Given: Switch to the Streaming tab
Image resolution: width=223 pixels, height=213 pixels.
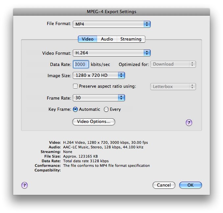Looking at the screenshot, I should coord(131,39).
